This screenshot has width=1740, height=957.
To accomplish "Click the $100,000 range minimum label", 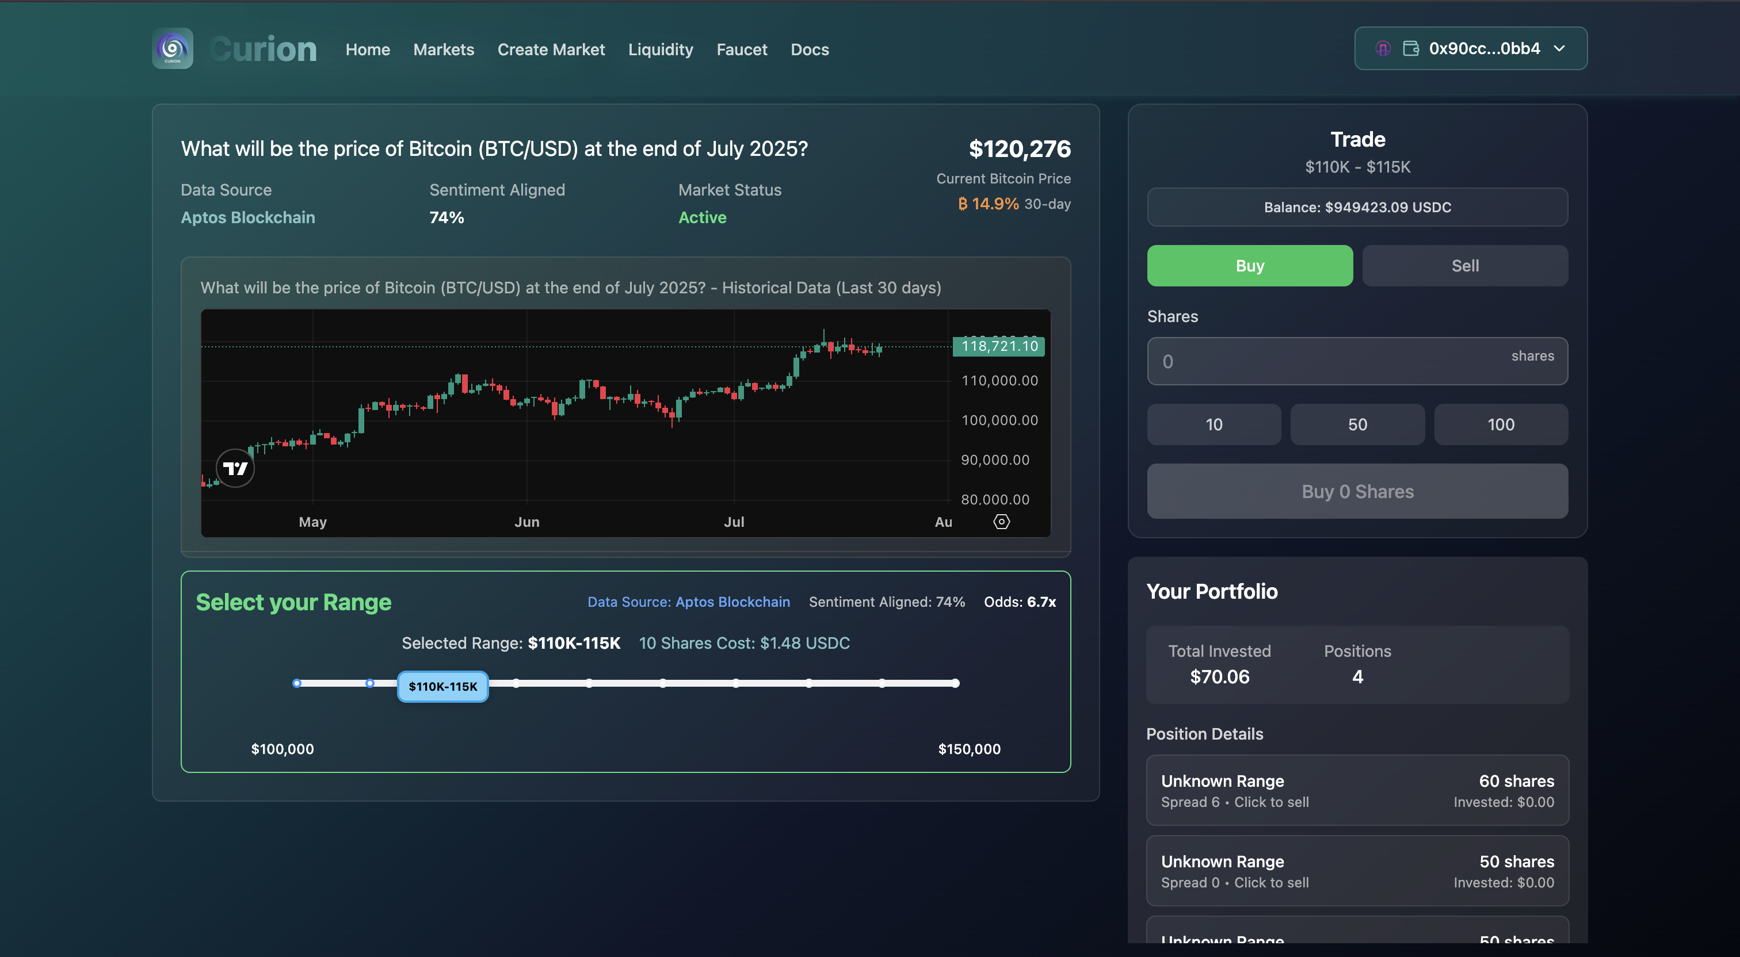I will [282, 748].
